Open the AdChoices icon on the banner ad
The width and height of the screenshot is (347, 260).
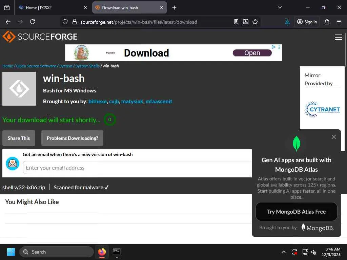click(273, 47)
